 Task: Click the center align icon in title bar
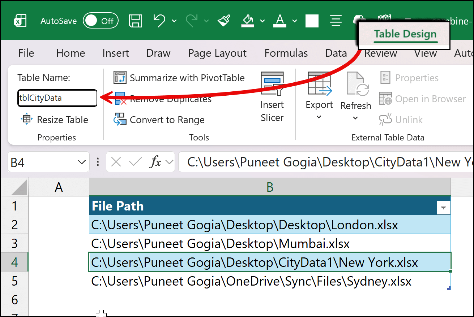[336, 21]
